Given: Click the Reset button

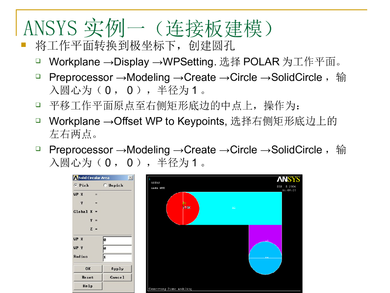Looking at the screenshot, I should (88, 277).
